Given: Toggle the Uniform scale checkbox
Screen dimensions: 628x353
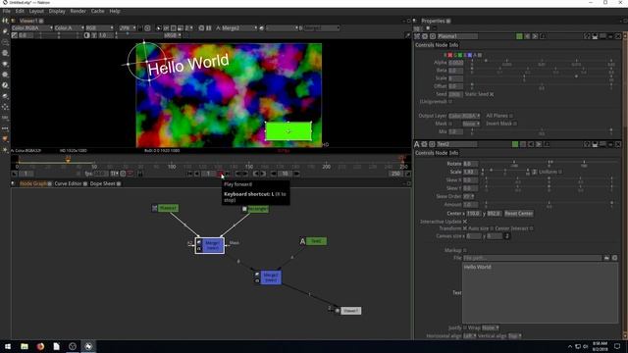Looking at the screenshot, I should point(560,172).
